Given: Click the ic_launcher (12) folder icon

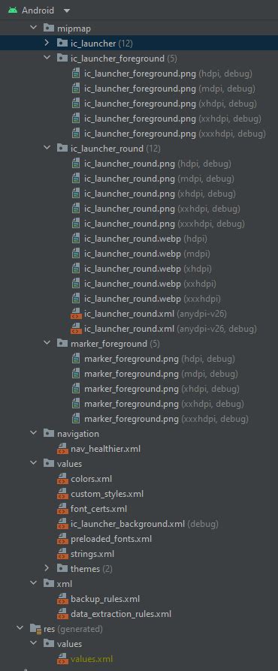Looking at the screenshot, I should click(62, 44).
